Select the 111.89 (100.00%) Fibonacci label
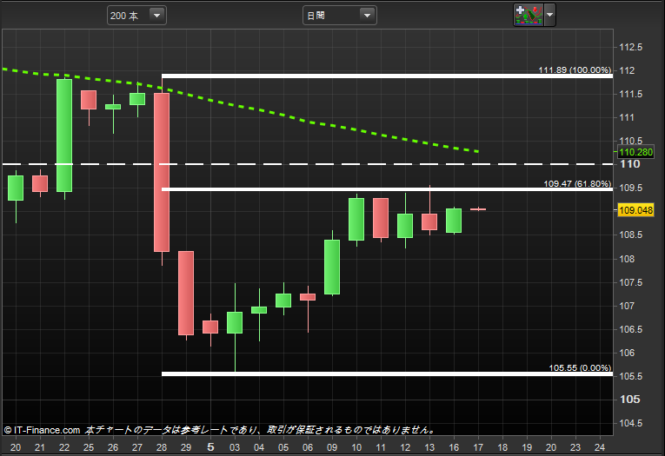This screenshot has height=456, width=665. pyautogui.click(x=575, y=70)
